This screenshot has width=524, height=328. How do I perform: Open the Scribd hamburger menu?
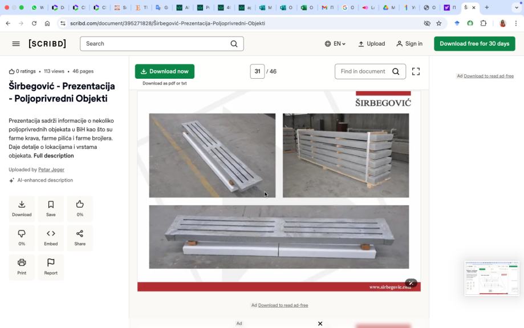tap(16, 44)
